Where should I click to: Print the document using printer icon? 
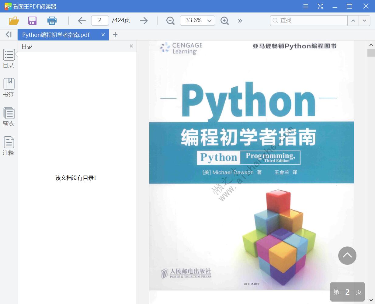point(52,21)
